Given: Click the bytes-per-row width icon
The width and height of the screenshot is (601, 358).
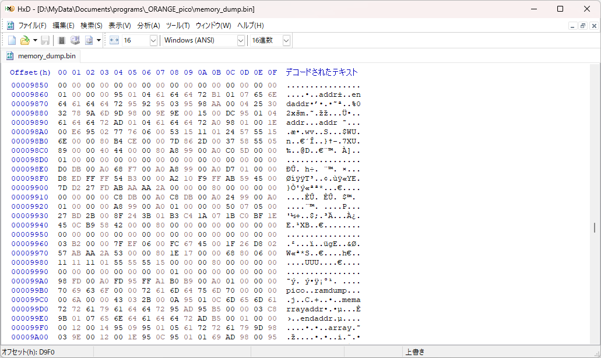Looking at the screenshot, I should [114, 40].
